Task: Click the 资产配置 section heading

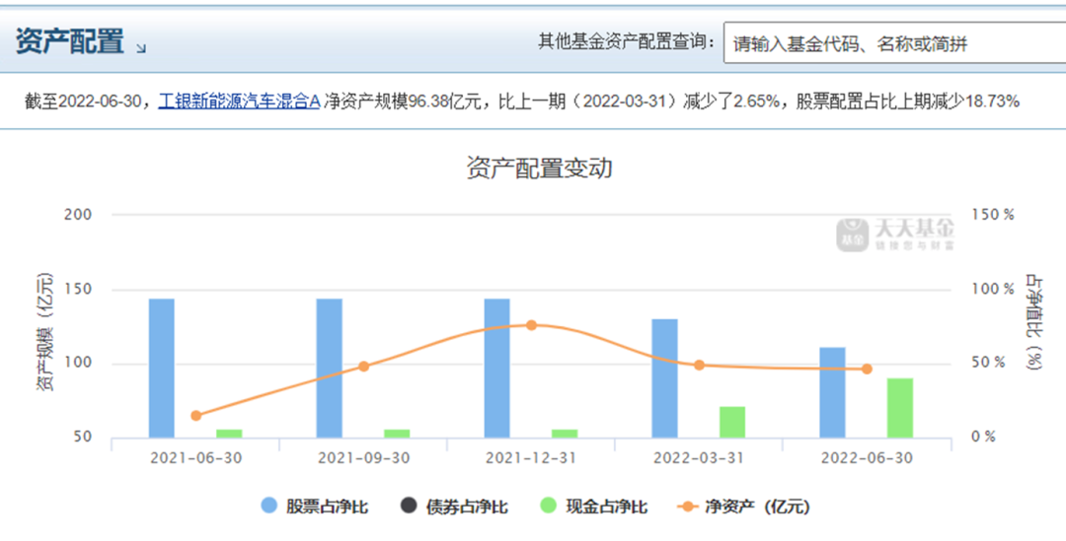Action: tap(69, 42)
